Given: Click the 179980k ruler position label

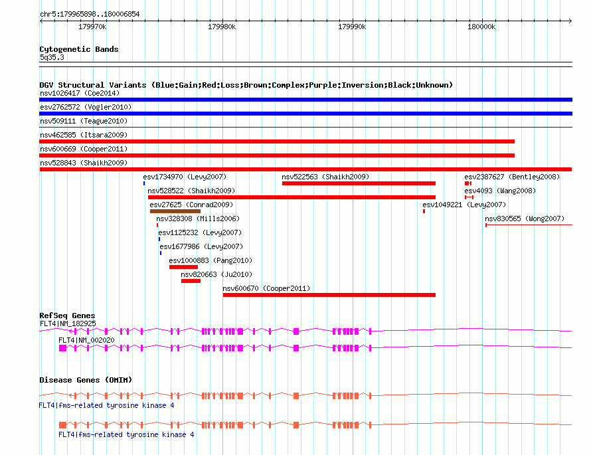Looking at the screenshot, I should 222,27.
